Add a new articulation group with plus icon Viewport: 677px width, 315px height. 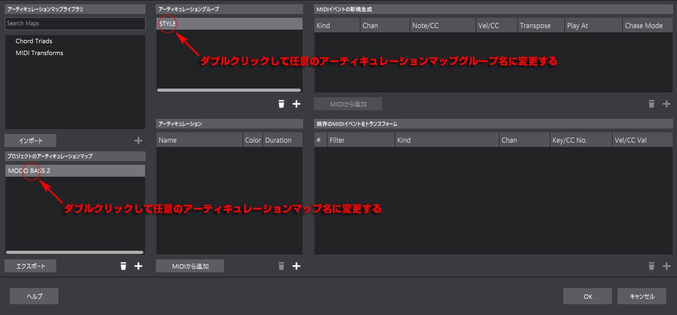point(296,104)
